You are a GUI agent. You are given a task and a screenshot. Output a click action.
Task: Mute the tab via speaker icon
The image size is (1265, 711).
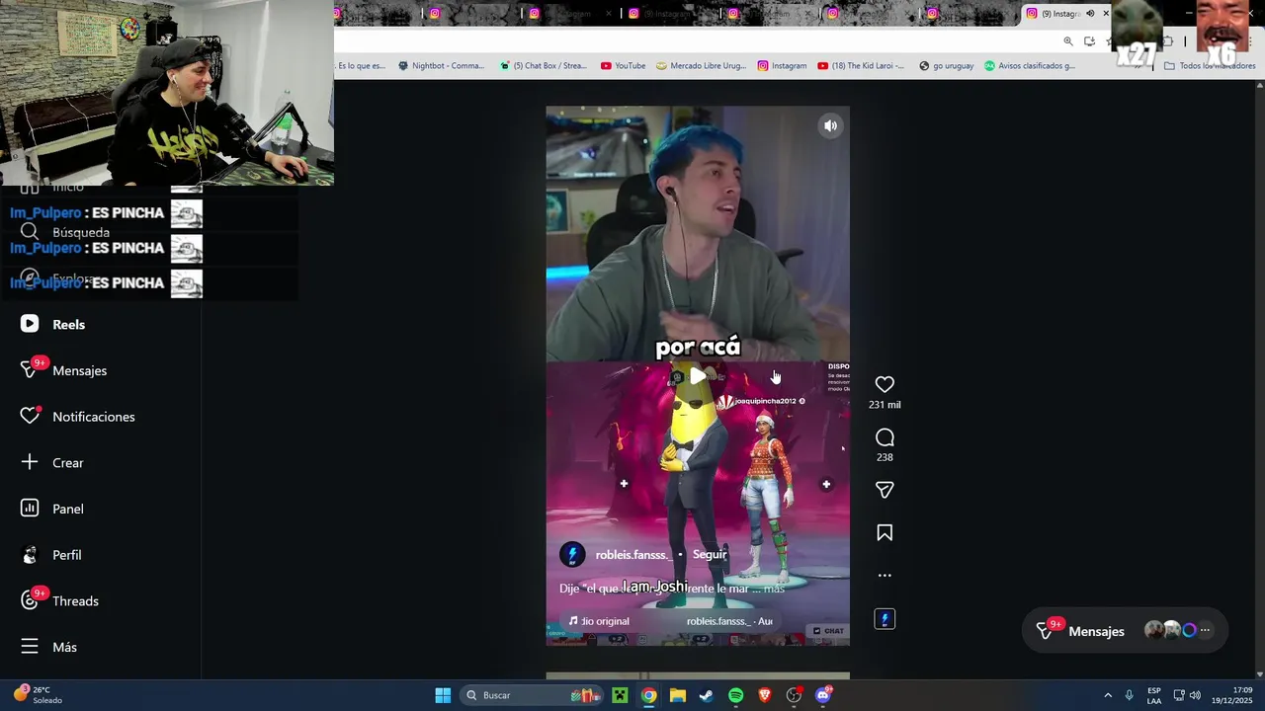(1090, 13)
